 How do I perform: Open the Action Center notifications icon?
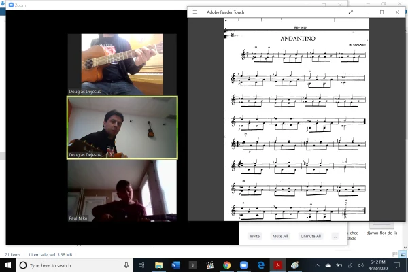tap(397, 265)
